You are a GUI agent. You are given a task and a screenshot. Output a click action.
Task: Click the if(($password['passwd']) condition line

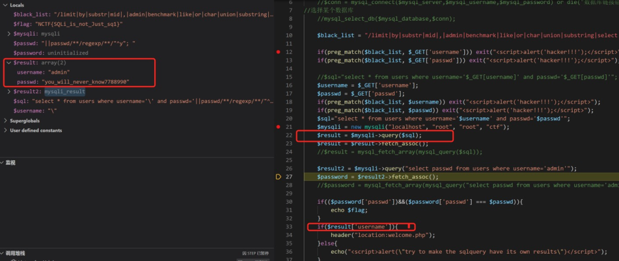click(x=420, y=202)
